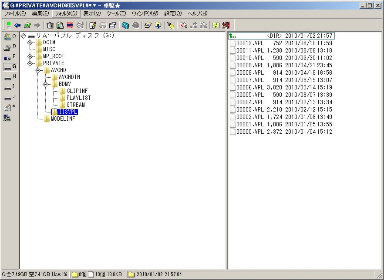Switch to drive D in drive bar
Viewport: 384px width, 280px height.
click(x=9, y=47)
